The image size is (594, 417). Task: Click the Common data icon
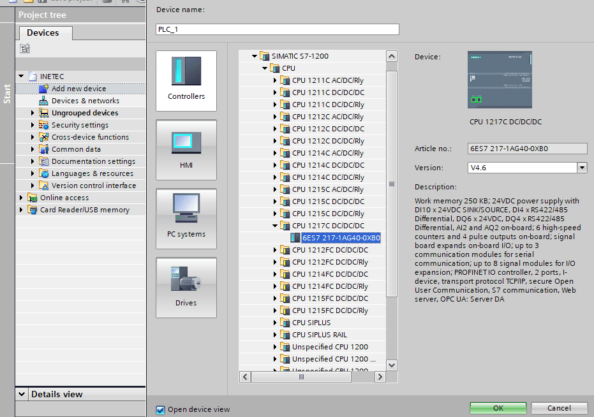coord(44,149)
